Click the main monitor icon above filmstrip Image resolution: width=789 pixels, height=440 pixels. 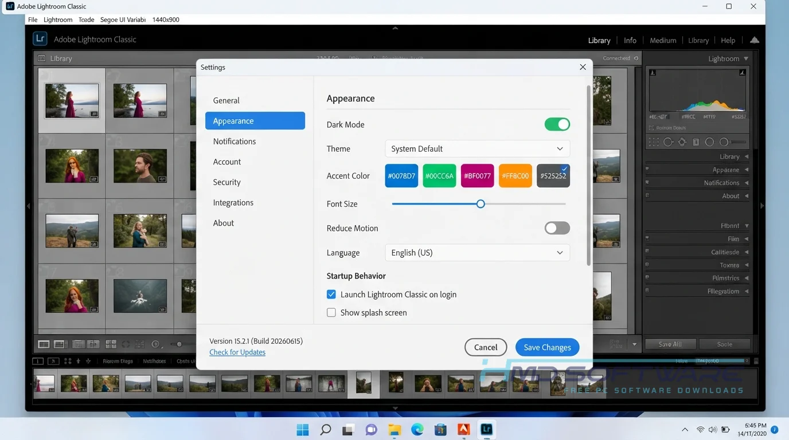tap(37, 361)
